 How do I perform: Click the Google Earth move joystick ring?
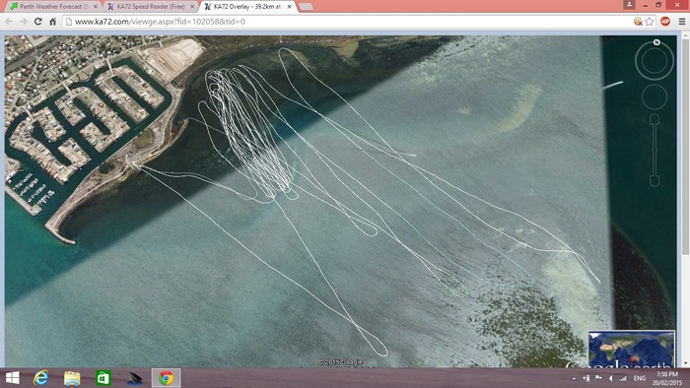tap(655, 97)
